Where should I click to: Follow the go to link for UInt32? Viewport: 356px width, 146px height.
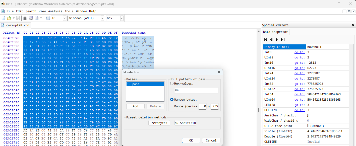tap(300, 89)
